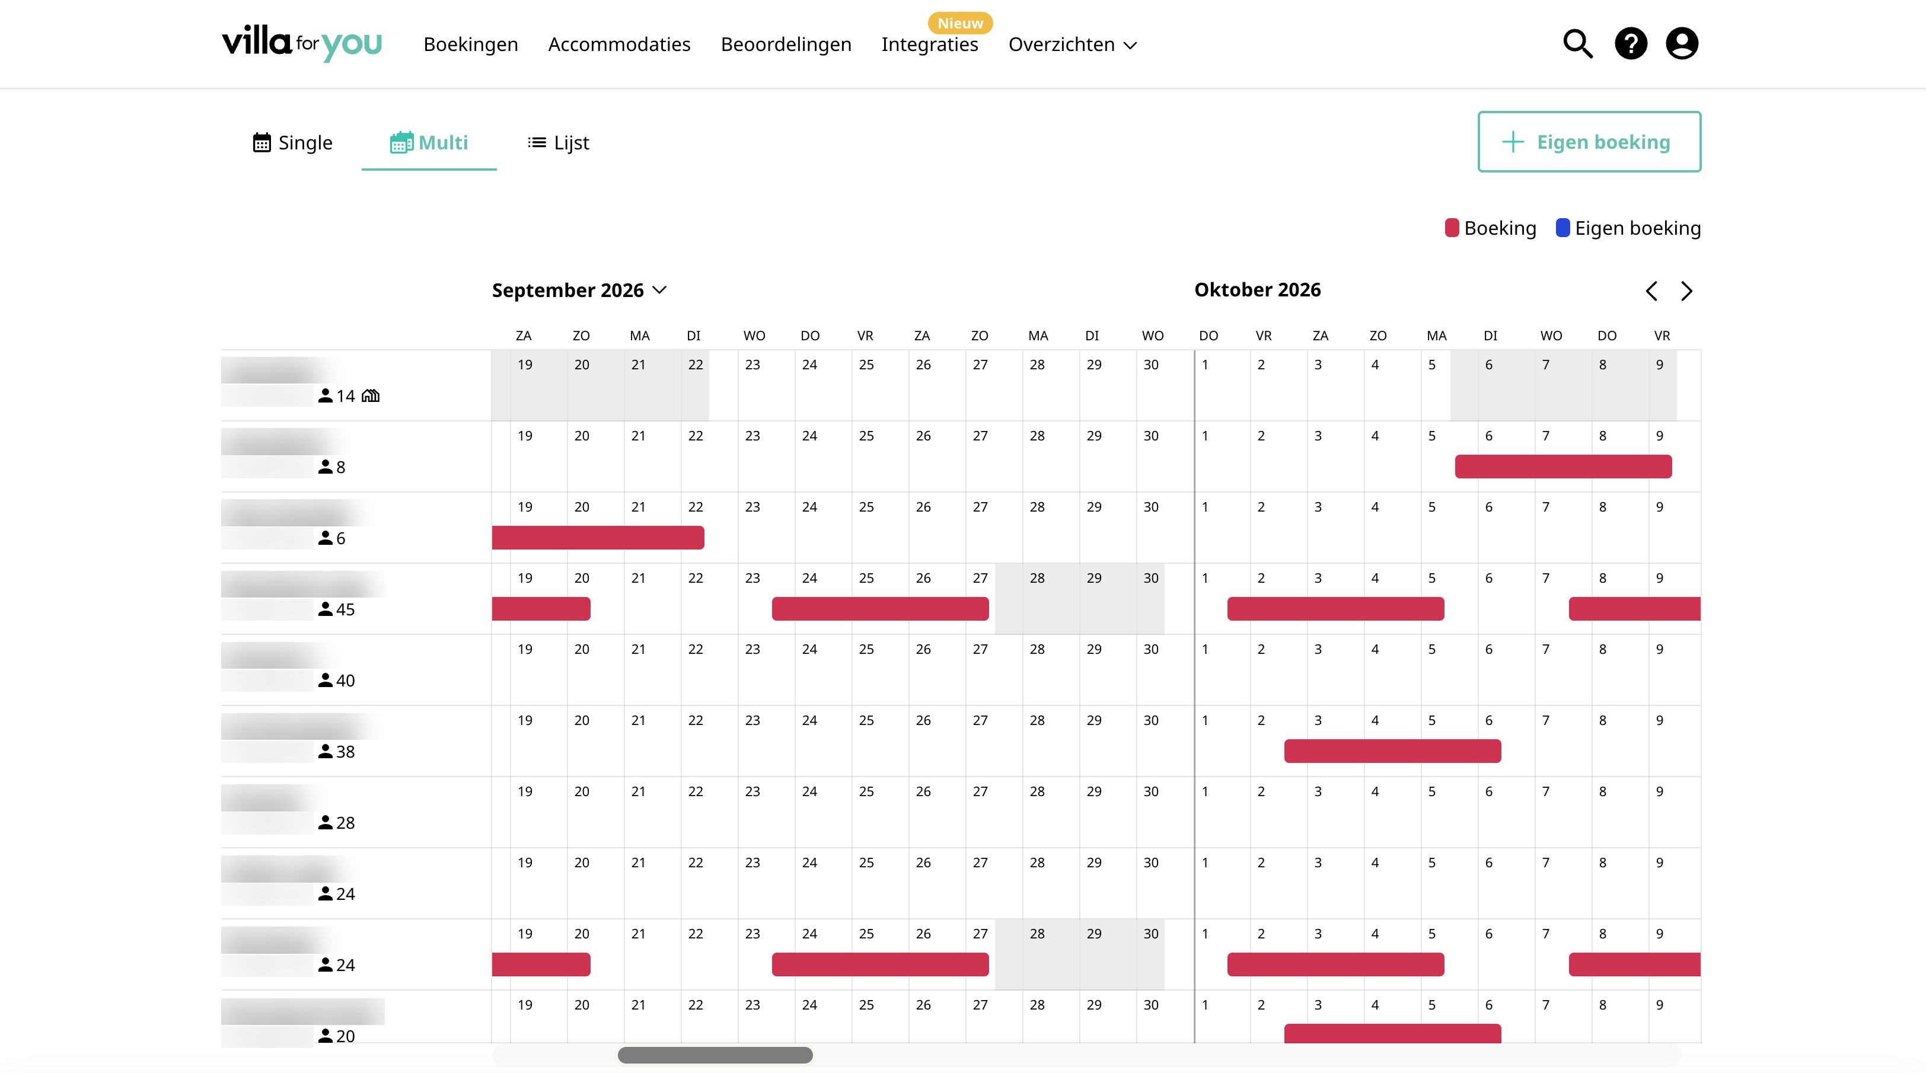Open the search magnifier icon
Image resolution: width=1926 pixels, height=1073 pixels.
pos(1577,43)
